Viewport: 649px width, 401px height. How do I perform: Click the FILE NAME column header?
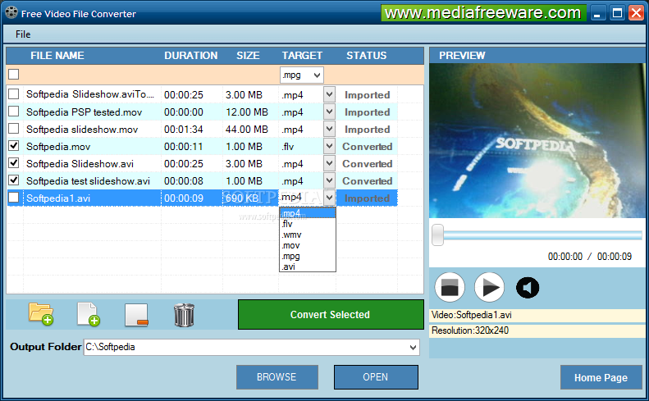coord(57,56)
